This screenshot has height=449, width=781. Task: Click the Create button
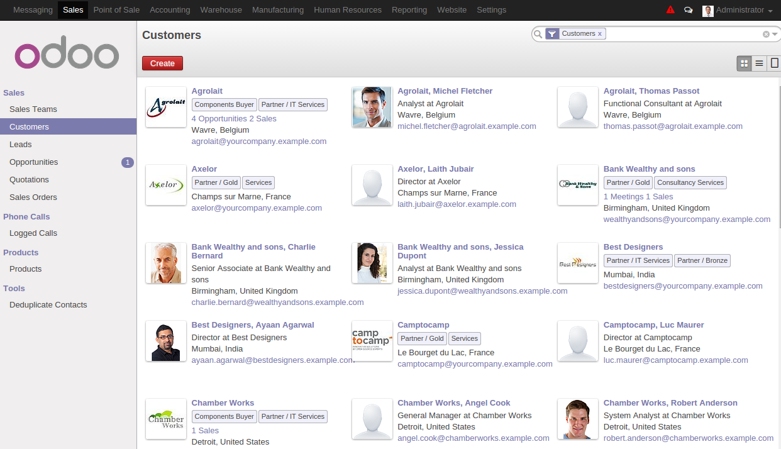[162, 64]
